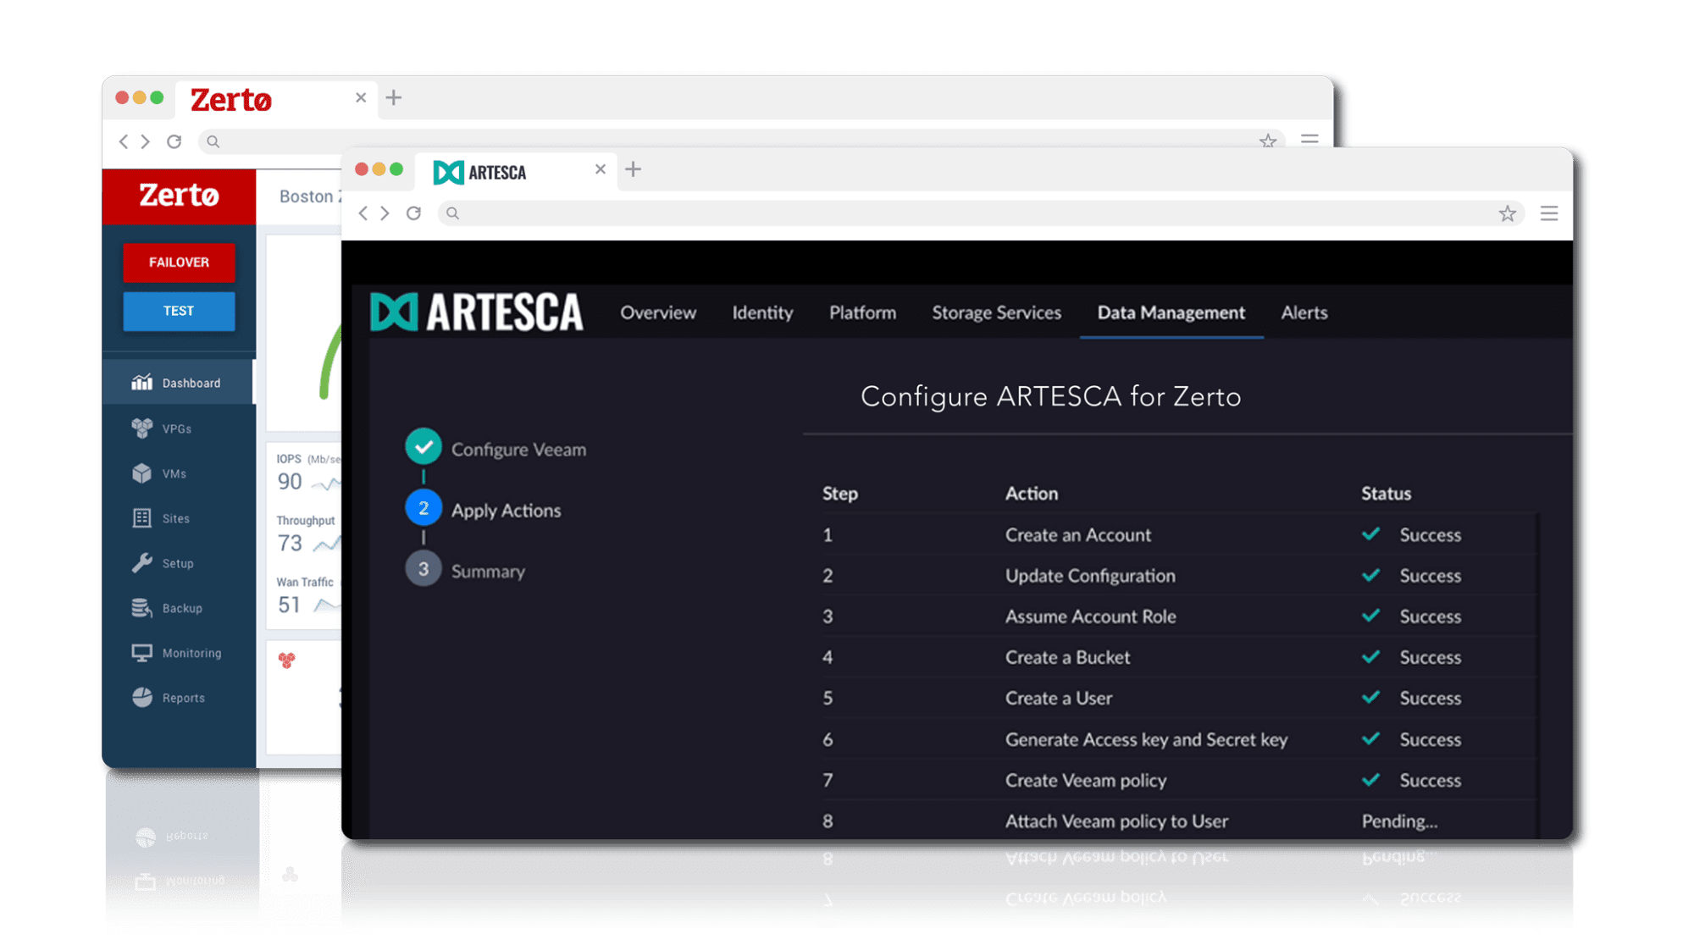Screen dimensions: 1694x945
Task: Click the Apply Actions step label
Action: click(x=506, y=511)
